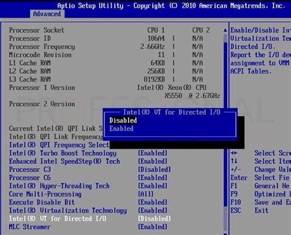Change Core Multi-Processing [All] value
The height and width of the screenshot is (235, 291).
point(145,194)
